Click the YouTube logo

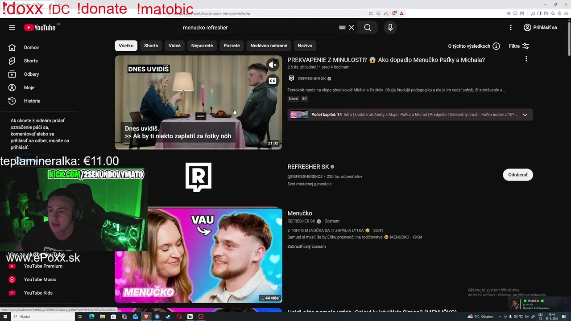point(40,28)
